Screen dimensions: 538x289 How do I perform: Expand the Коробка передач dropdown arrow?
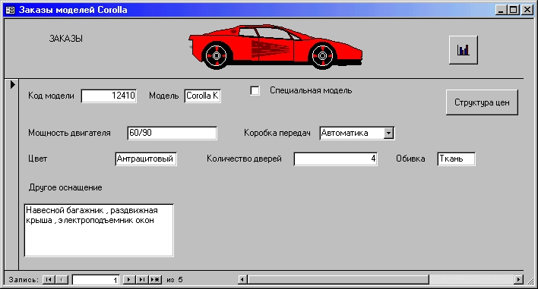pos(388,133)
